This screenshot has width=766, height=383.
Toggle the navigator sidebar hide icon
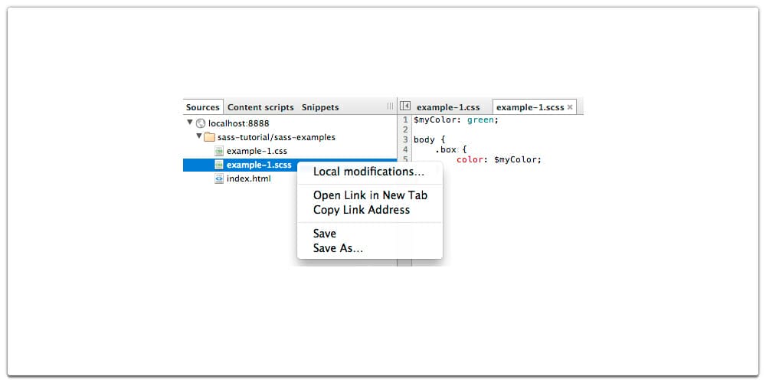coord(404,106)
